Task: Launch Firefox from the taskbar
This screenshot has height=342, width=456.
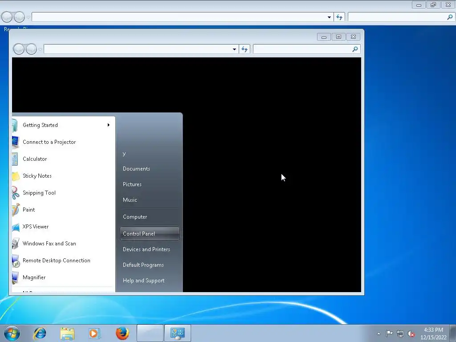Action: click(122, 333)
